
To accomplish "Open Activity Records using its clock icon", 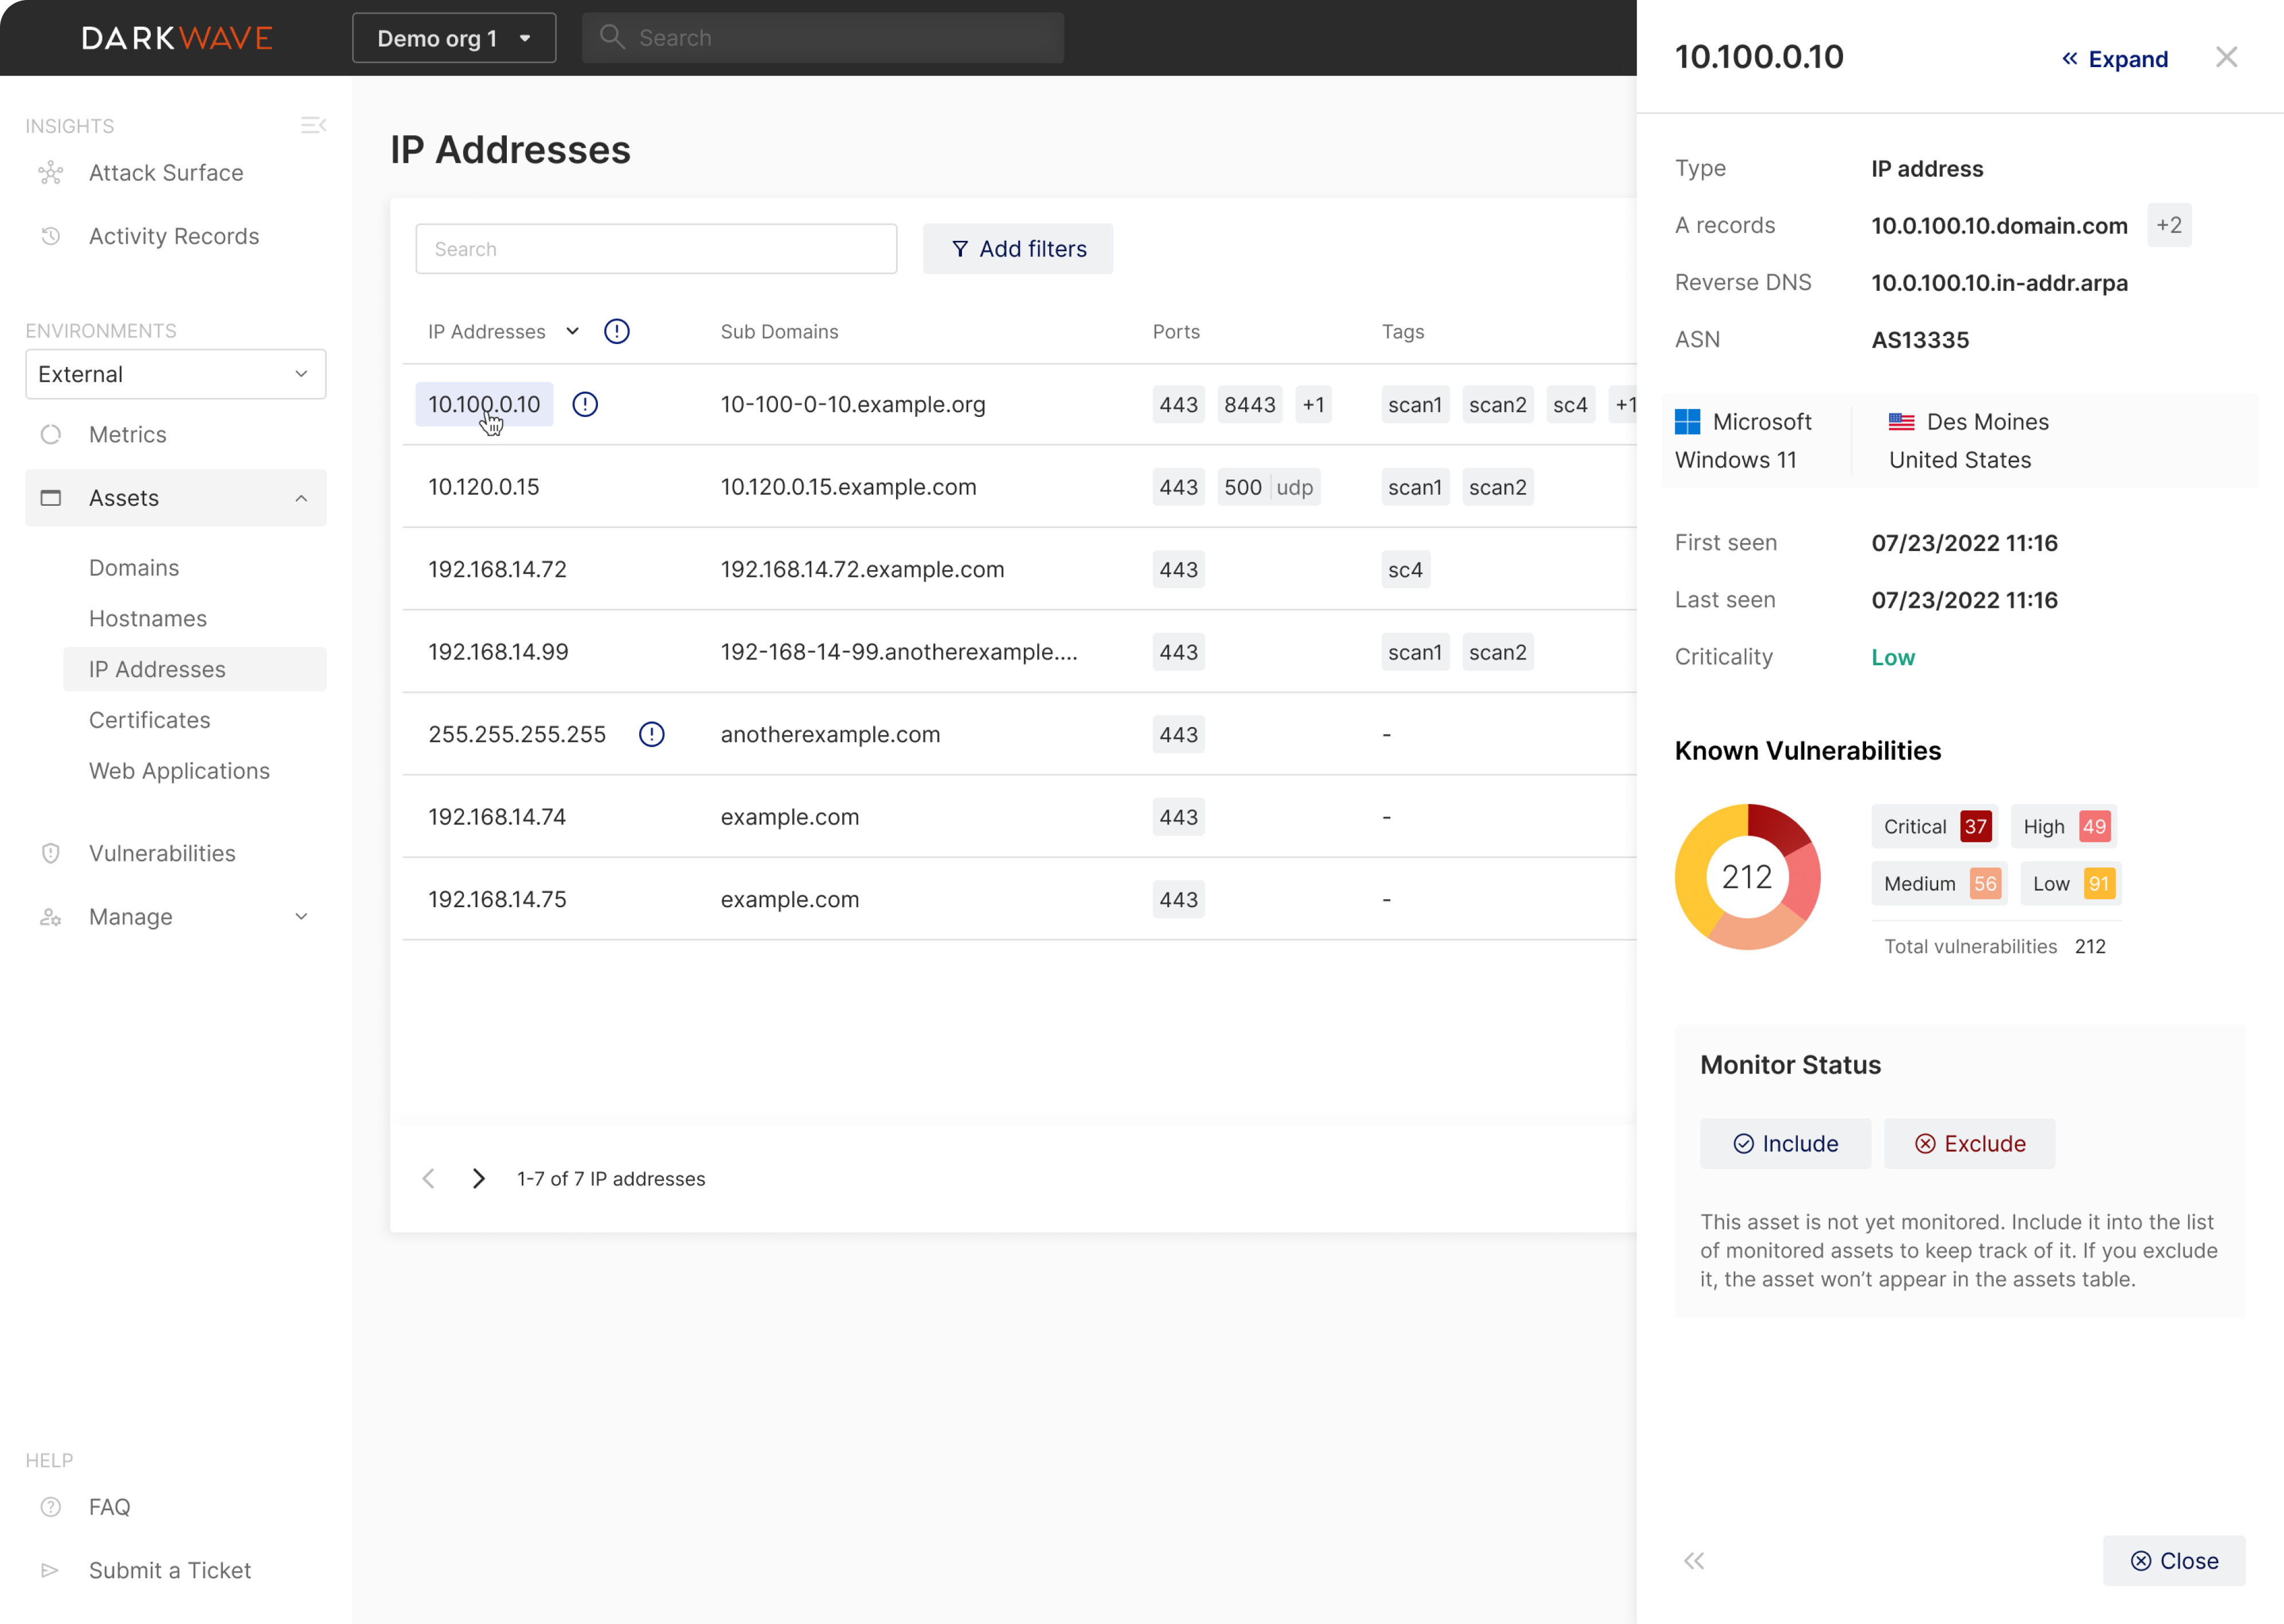I will tap(51, 235).
